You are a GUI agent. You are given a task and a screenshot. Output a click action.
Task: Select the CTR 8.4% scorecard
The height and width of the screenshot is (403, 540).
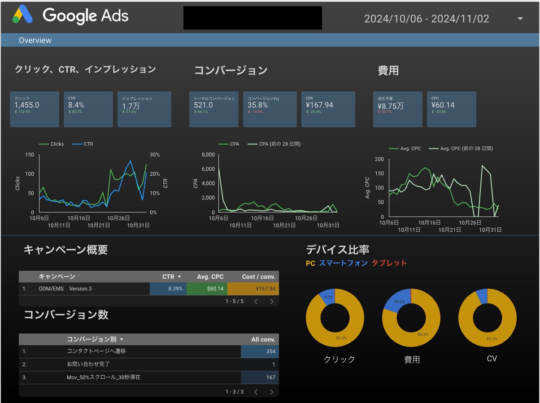coord(88,109)
